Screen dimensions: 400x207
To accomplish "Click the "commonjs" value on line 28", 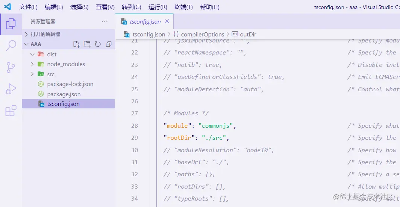I will (215, 126).
